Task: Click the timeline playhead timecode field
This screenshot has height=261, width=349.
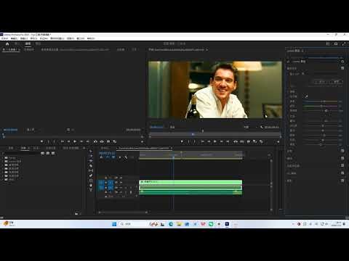Action: click(x=107, y=153)
